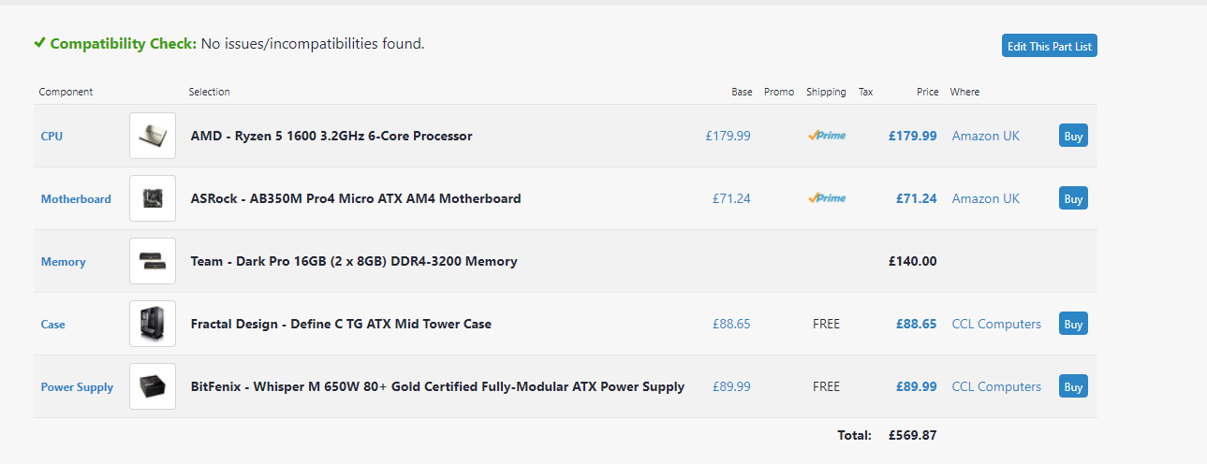Open the CPU component category link
The width and height of the screenshot is (1207, 464).
52,137
